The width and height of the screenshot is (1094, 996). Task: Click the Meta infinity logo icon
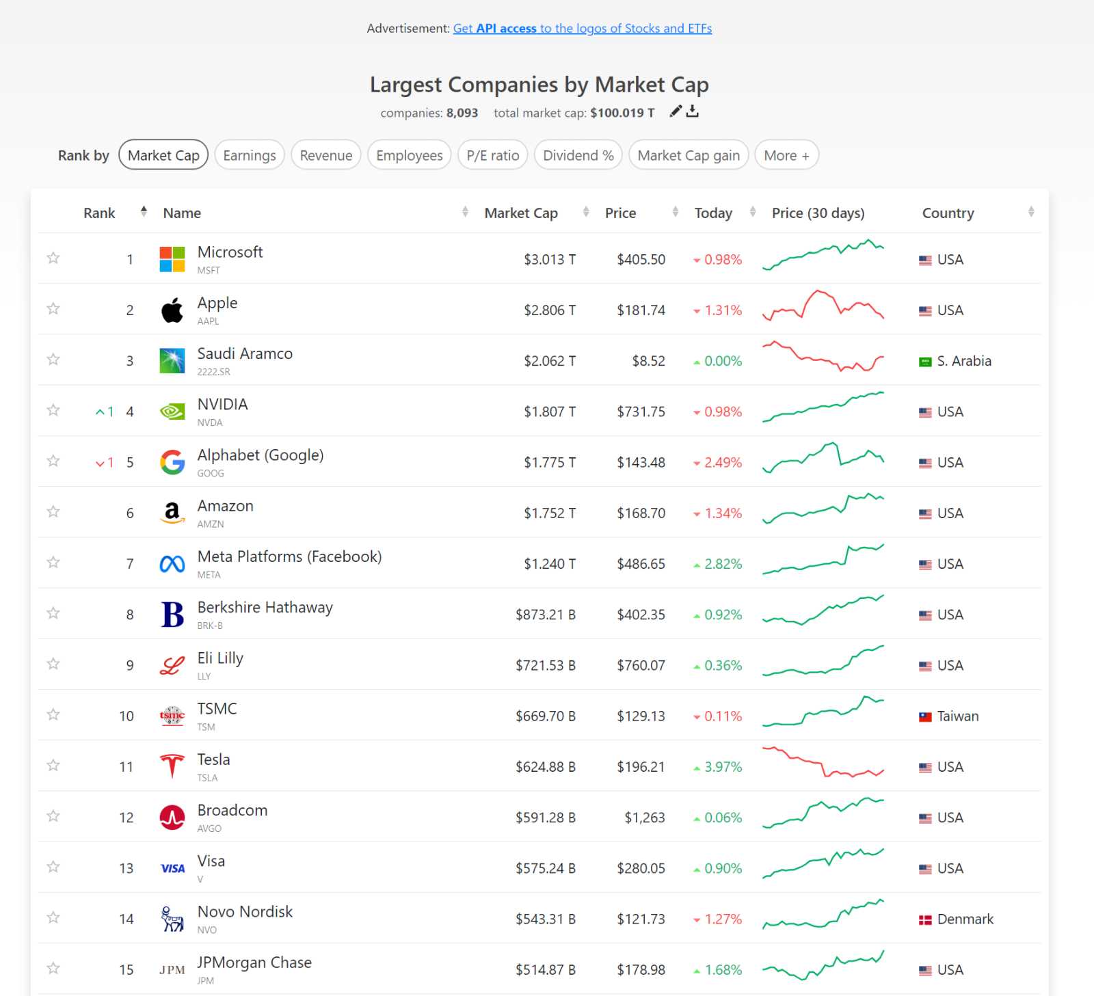click(x=172, y=564)
